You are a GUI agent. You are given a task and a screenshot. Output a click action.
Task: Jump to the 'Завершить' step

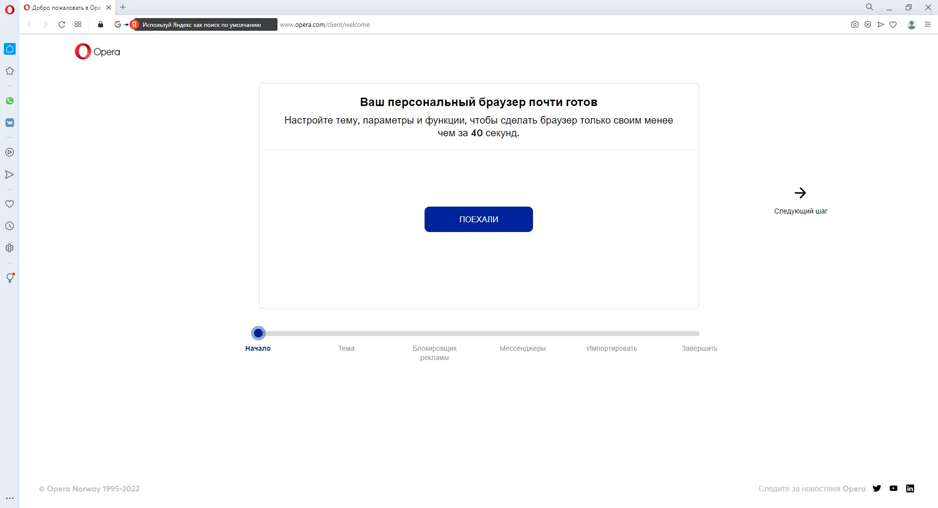tap(700, 348)
